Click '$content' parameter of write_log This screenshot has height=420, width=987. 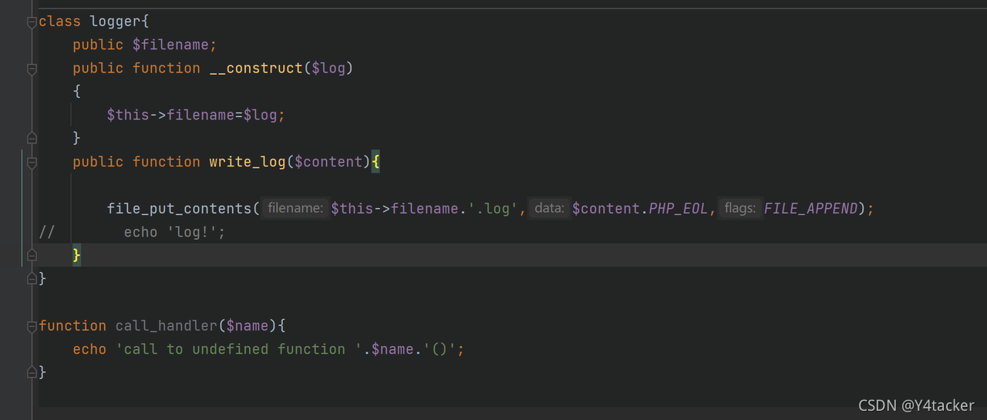tap(328, 162)
